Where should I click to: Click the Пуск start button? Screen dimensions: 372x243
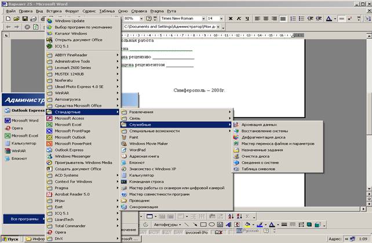point(12,238)
